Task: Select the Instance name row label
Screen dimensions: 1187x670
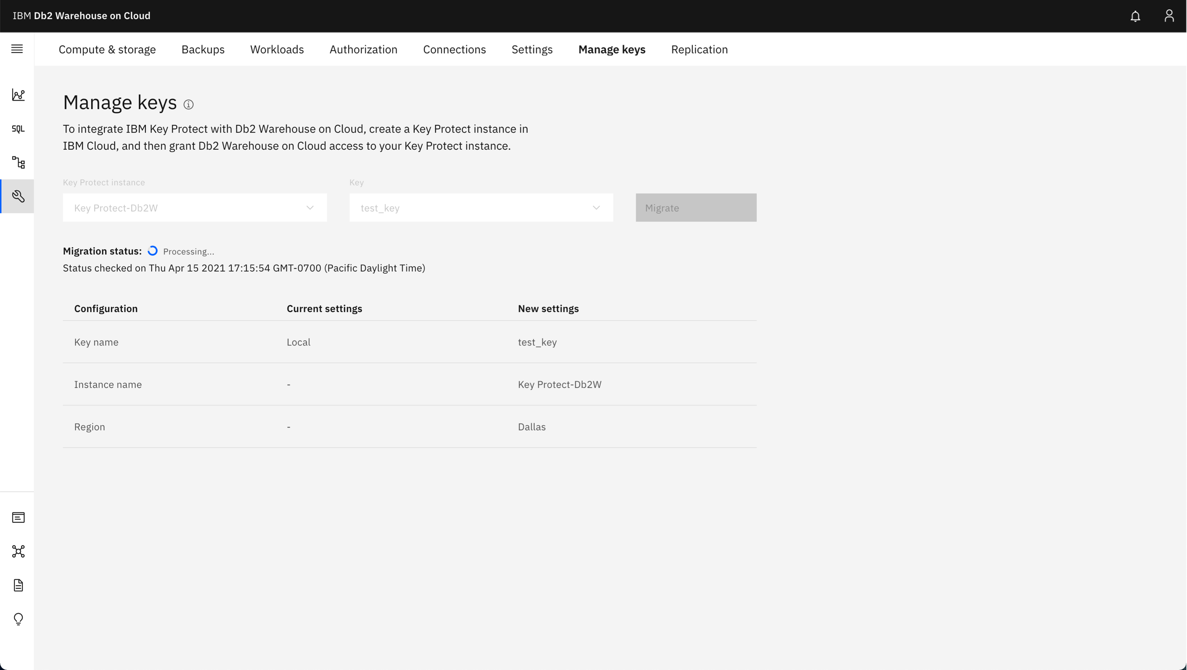Action: 108,385
